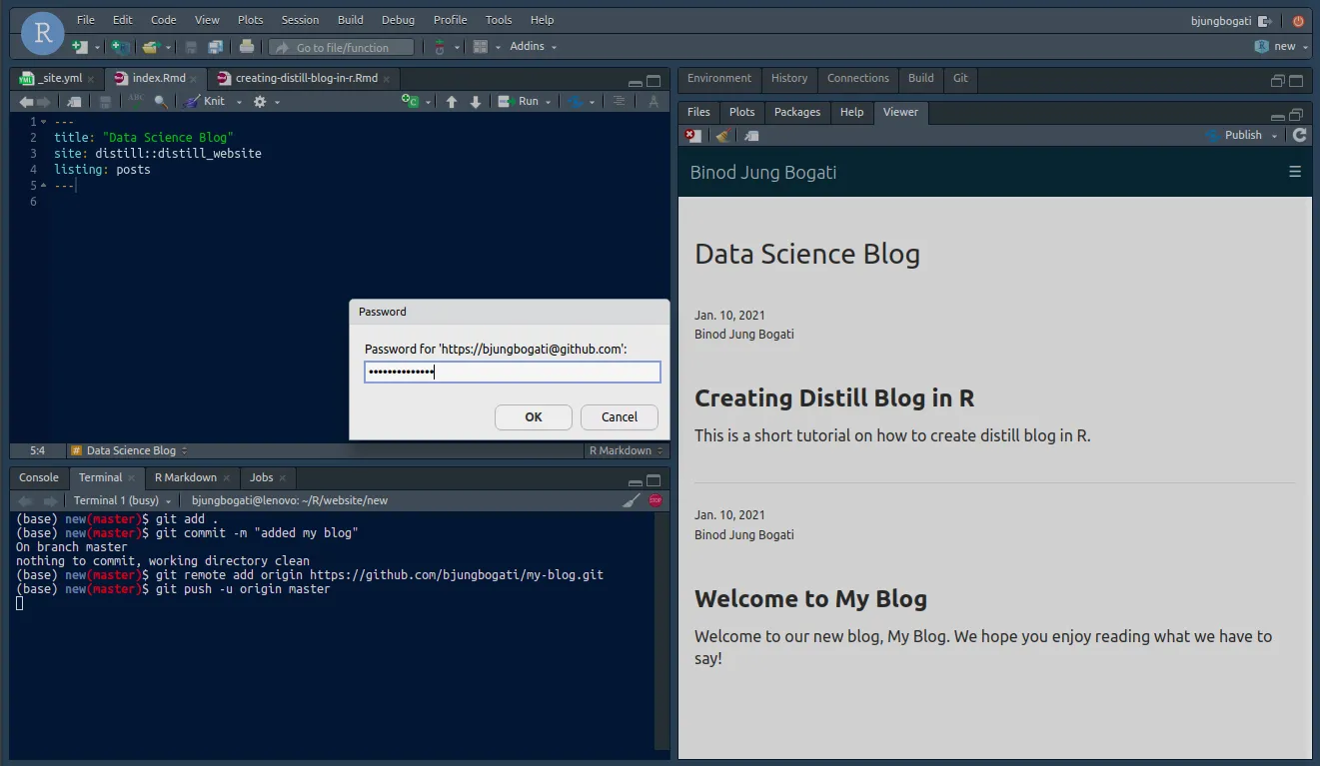Click the GitHub password input field
The width and height of the screenshot is (1320, 766).
(512, 373)
